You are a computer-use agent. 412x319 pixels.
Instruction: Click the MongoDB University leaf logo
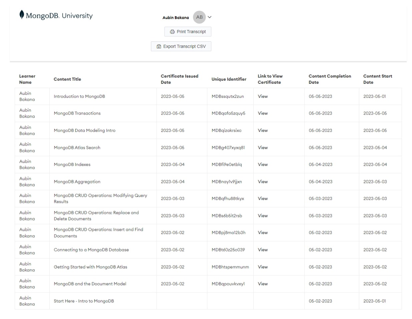pos(22,15)
